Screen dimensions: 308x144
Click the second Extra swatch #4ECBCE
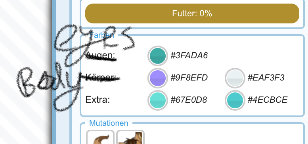[x=235, y=100]
